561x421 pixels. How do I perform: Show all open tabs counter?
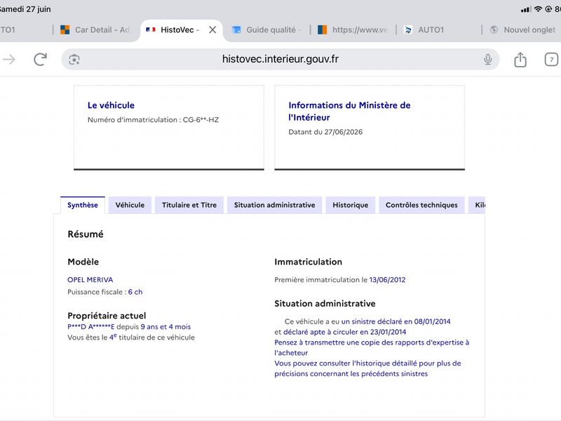[551, 59]
